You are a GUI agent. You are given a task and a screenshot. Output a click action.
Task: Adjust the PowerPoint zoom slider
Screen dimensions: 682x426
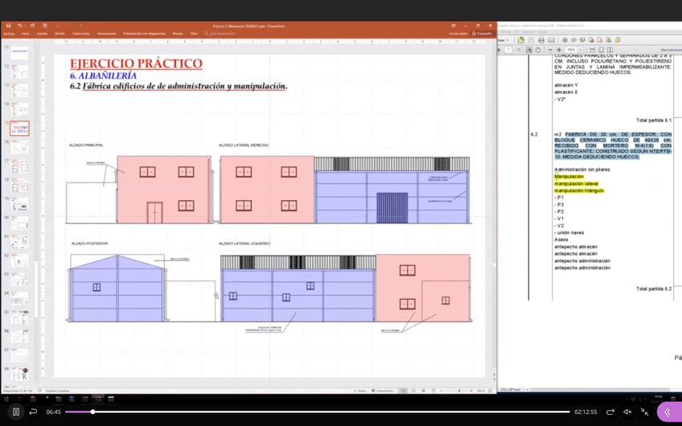459,391
